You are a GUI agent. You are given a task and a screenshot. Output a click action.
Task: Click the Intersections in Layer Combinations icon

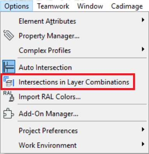9,81
